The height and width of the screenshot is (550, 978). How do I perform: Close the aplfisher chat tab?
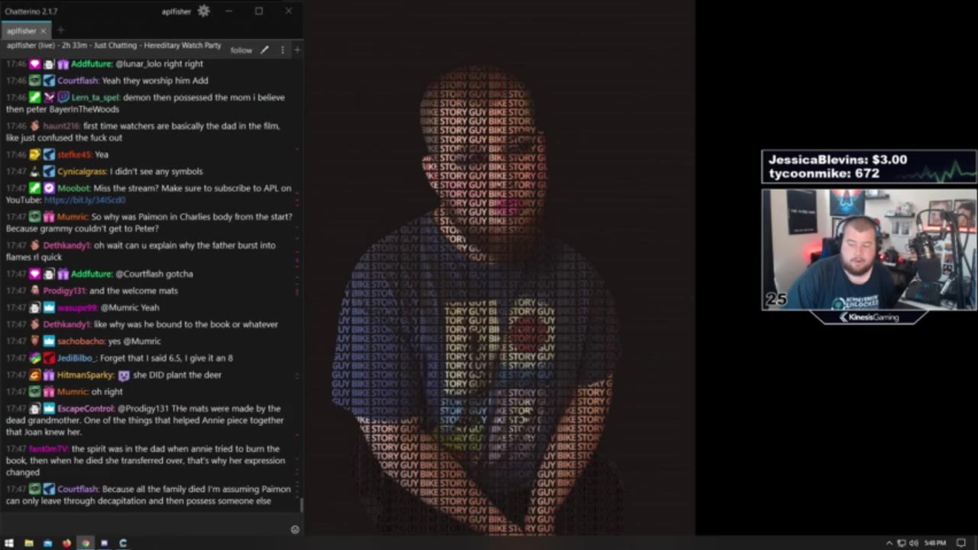tap(44, 31)
